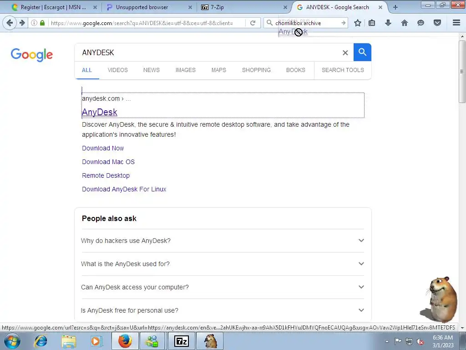
Task: Switch to IMAGES results
Action: [x=186, y=70]
